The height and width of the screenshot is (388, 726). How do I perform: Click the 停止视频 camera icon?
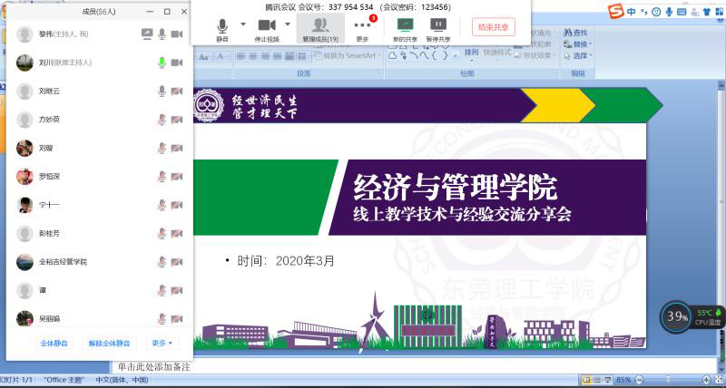click(x=267, y=25)
